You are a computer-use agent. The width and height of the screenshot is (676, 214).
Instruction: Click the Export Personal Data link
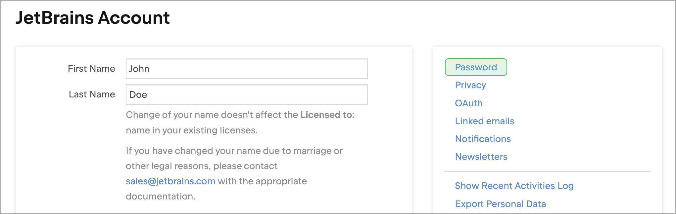500,204
